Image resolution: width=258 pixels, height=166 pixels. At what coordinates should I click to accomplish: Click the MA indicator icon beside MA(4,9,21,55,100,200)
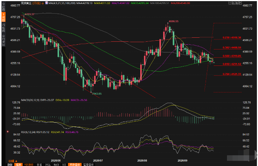click(47, 3)
